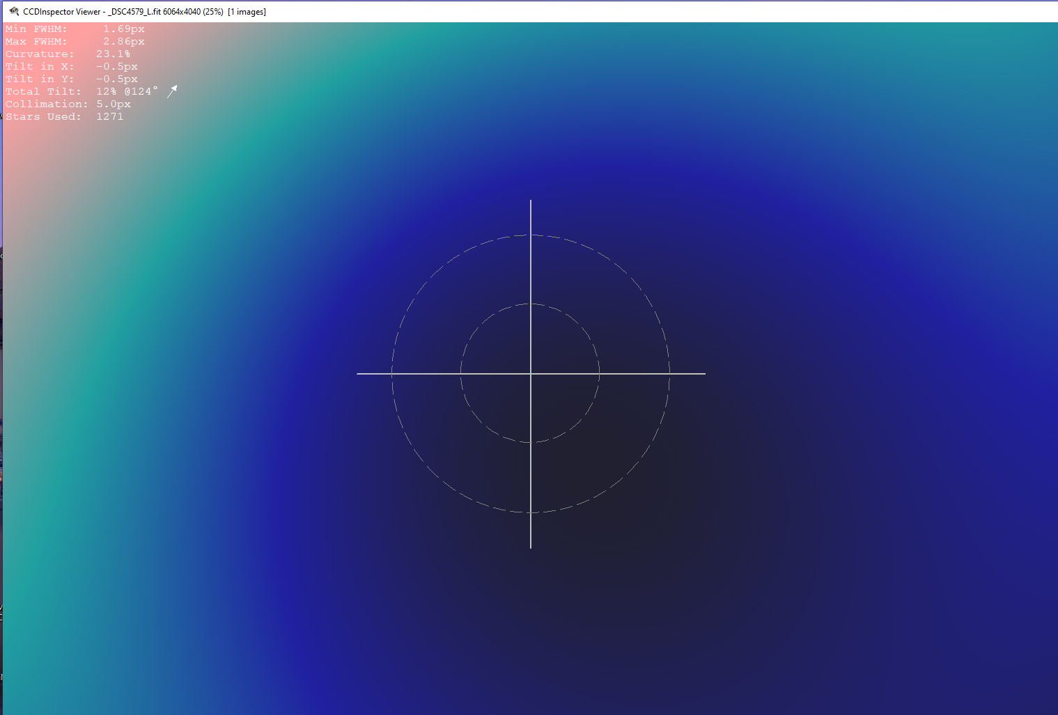1058x715 pixels.
Task: Click the Tilt in Y value
Action: coord(117,79)
